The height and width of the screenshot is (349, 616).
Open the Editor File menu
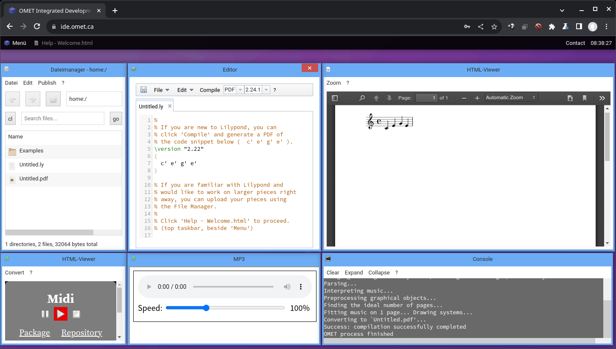pyautogui.click(x=161, y=90)
